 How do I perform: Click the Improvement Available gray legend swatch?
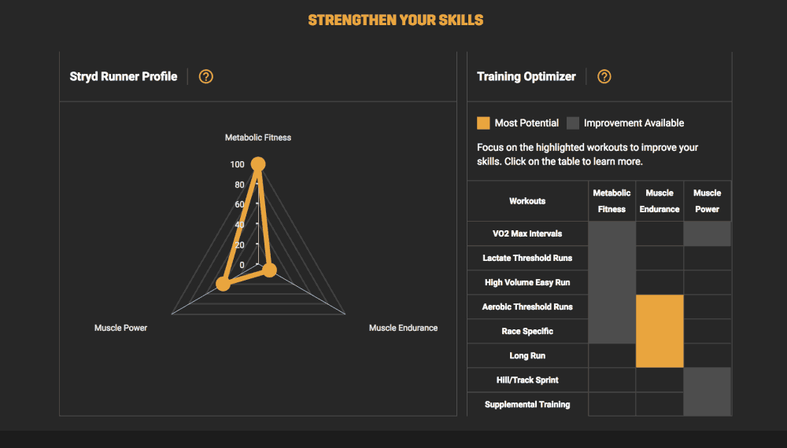[573, 123]
